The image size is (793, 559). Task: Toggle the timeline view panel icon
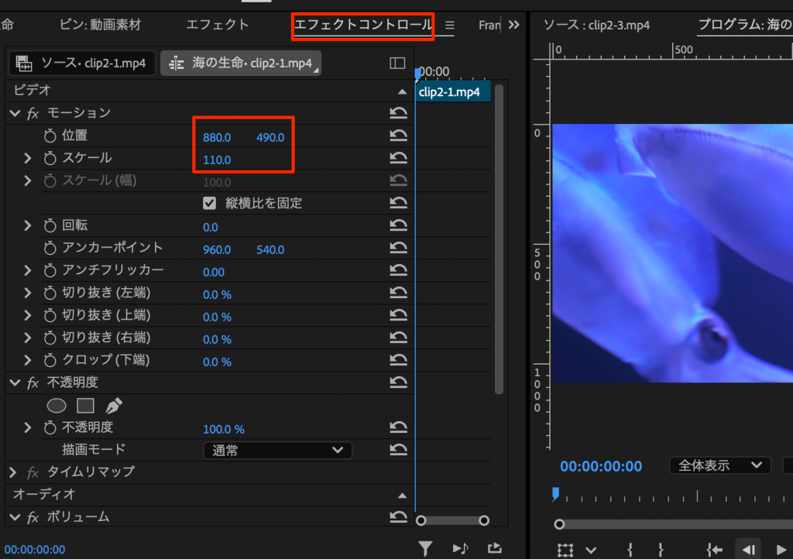[x=397, y=63]
